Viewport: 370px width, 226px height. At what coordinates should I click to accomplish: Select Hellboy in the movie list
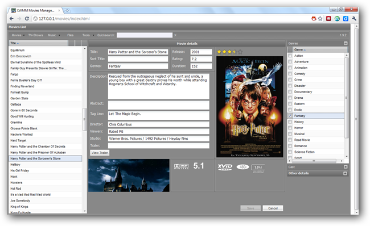coord(46,165)
